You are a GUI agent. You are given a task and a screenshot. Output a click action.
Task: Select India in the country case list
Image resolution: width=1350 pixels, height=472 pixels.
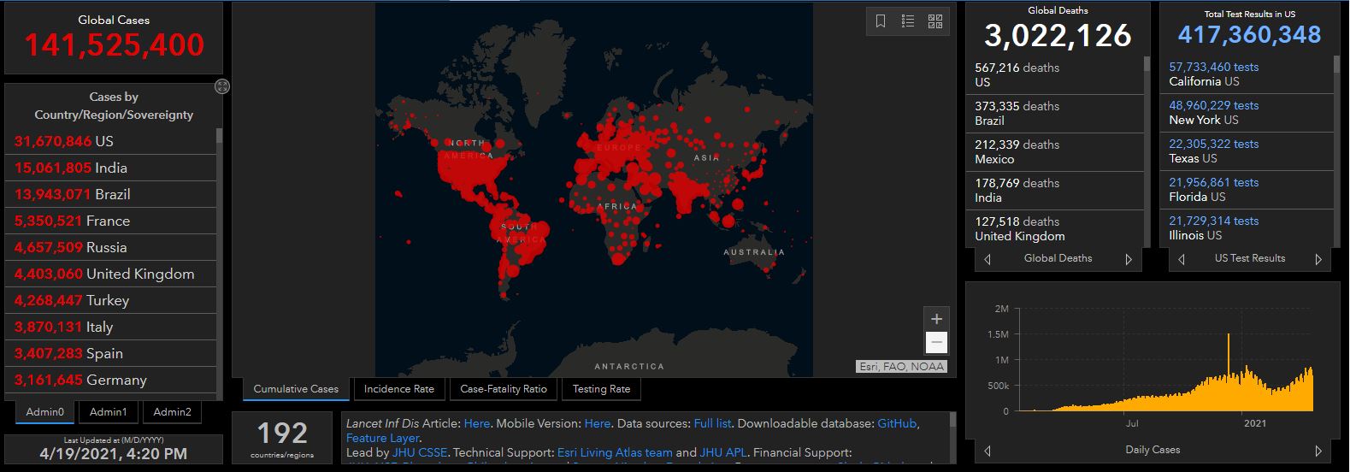[x=111, y=168]
